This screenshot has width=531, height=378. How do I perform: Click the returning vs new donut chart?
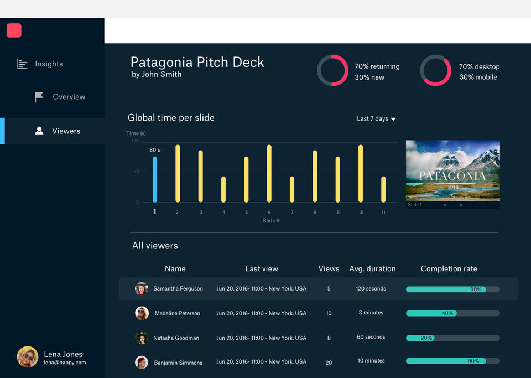click(x=332, y=70)
